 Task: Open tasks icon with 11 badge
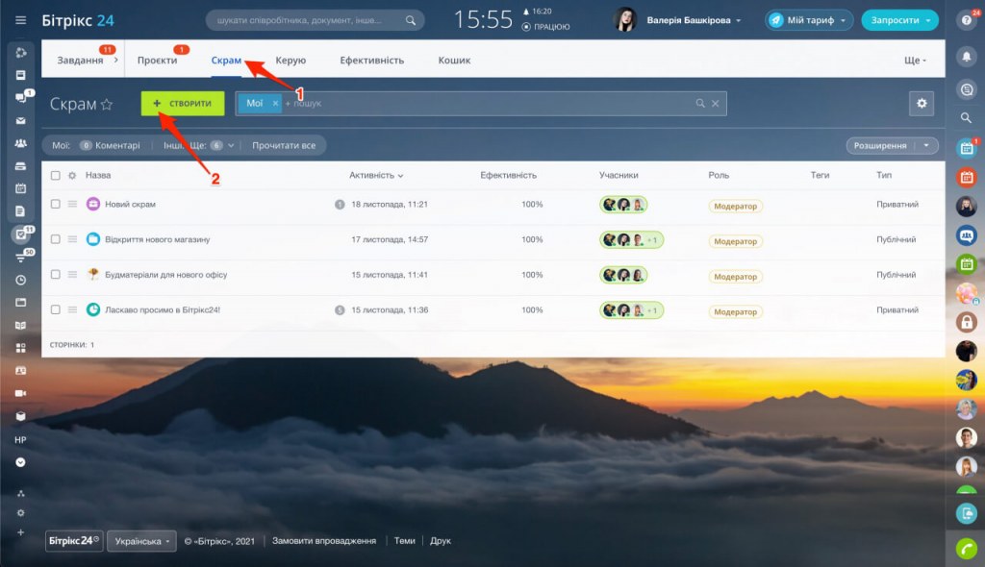[21, 234]
